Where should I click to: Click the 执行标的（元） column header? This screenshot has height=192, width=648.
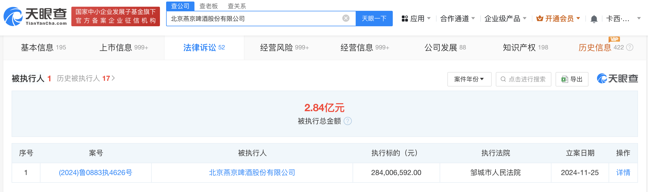(x=396, y=153)
